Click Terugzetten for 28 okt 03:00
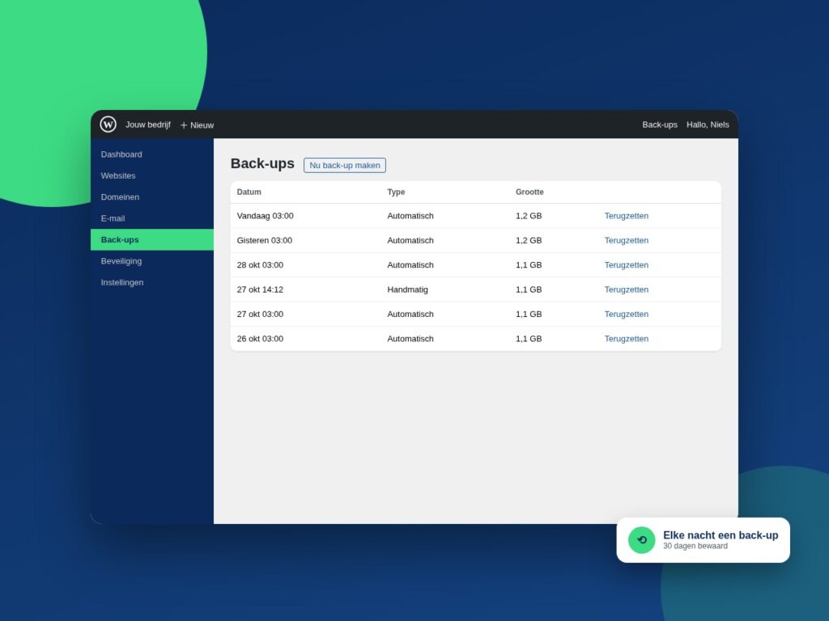Viewport: 829px width, 621px height. coord(626,264)
